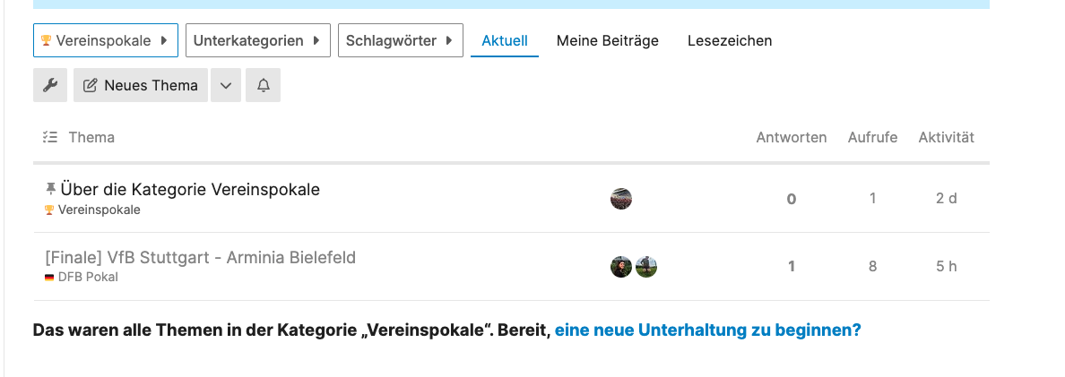Image resolution: width=1065 pixels, height=377 pixels.
Task: Switch to the Lesezeichen tab
Action: (730, 40)
